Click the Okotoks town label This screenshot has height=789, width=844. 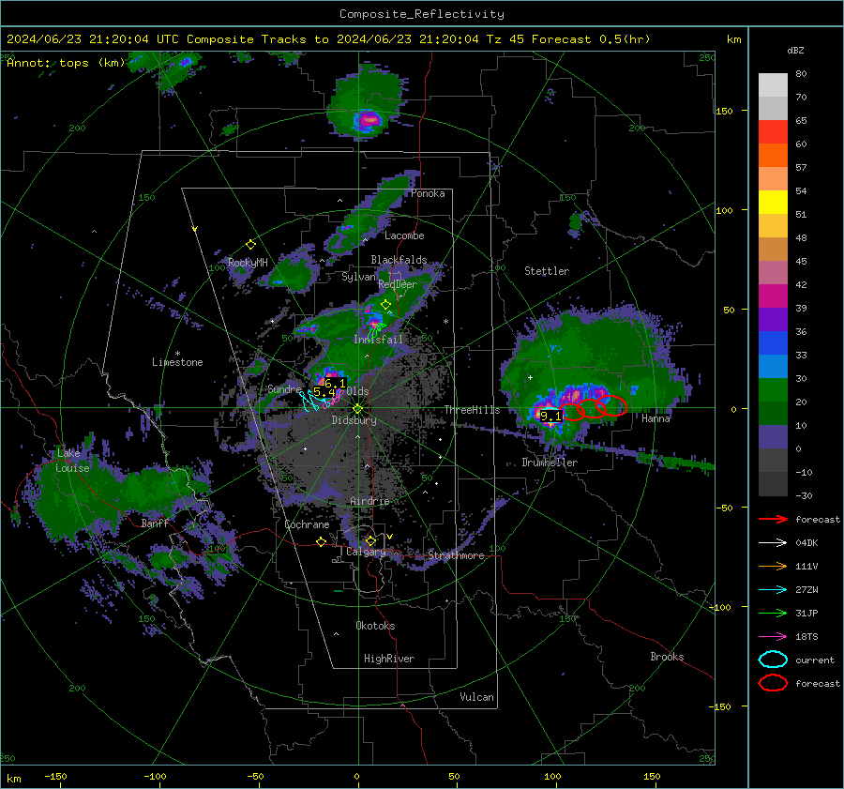(x=375, y=626)
